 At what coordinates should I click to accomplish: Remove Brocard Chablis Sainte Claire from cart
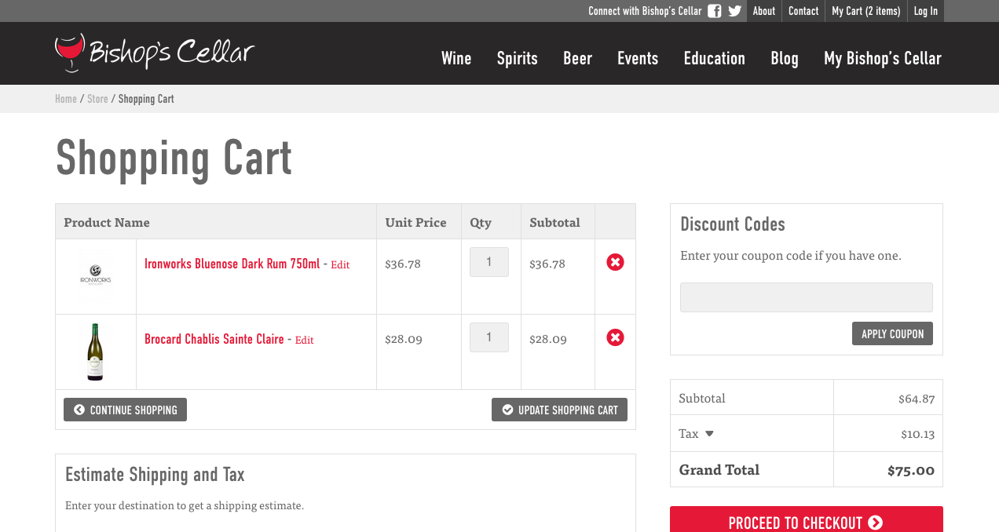(x=616, y=337)
